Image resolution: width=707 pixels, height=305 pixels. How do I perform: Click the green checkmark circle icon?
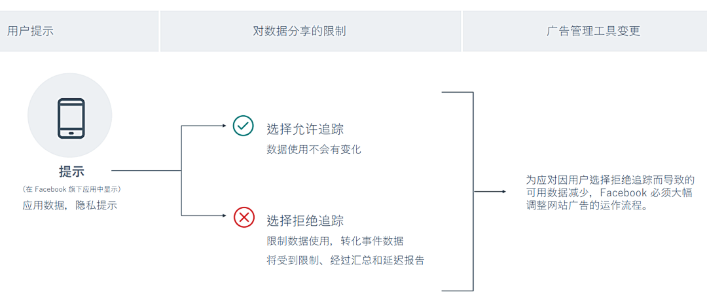click(x=244, y=126)
